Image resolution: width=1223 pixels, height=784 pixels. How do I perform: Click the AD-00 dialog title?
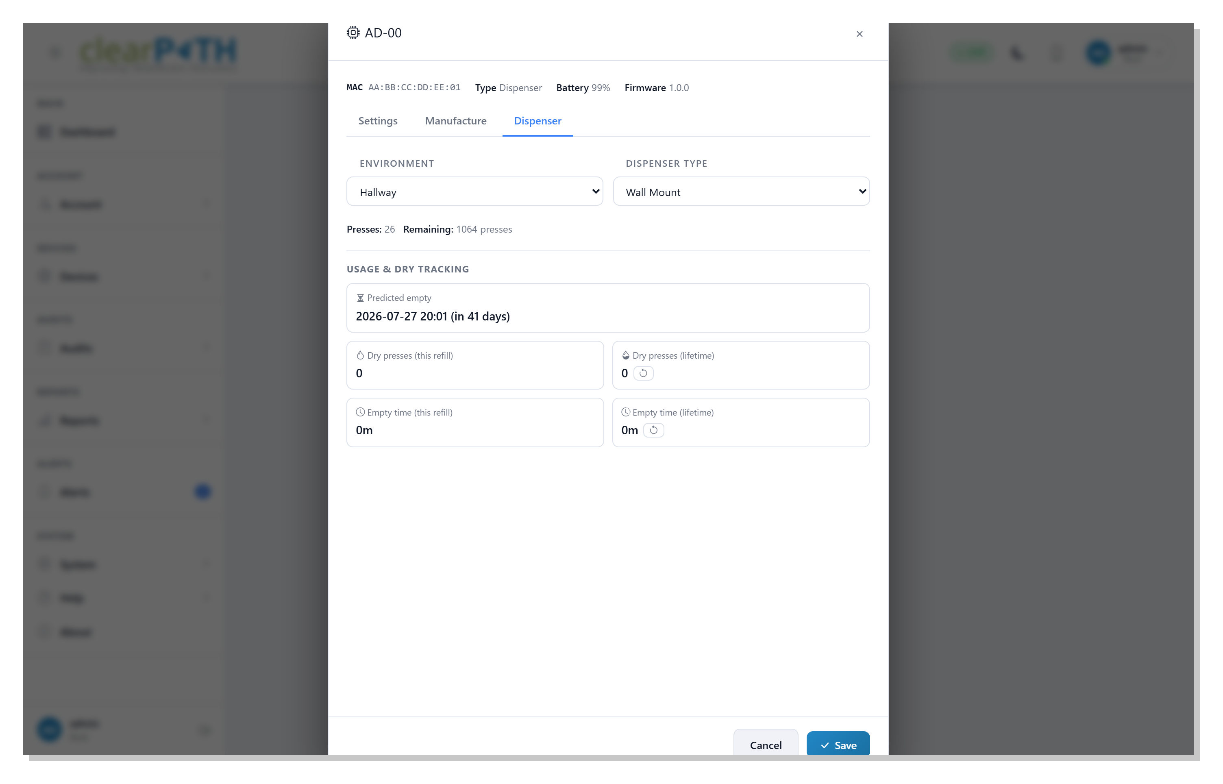pos(383,33)
